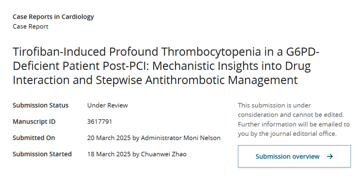Click the 'Further information will be emailed' line
This screenshot has height=178, width=362.
294,124
